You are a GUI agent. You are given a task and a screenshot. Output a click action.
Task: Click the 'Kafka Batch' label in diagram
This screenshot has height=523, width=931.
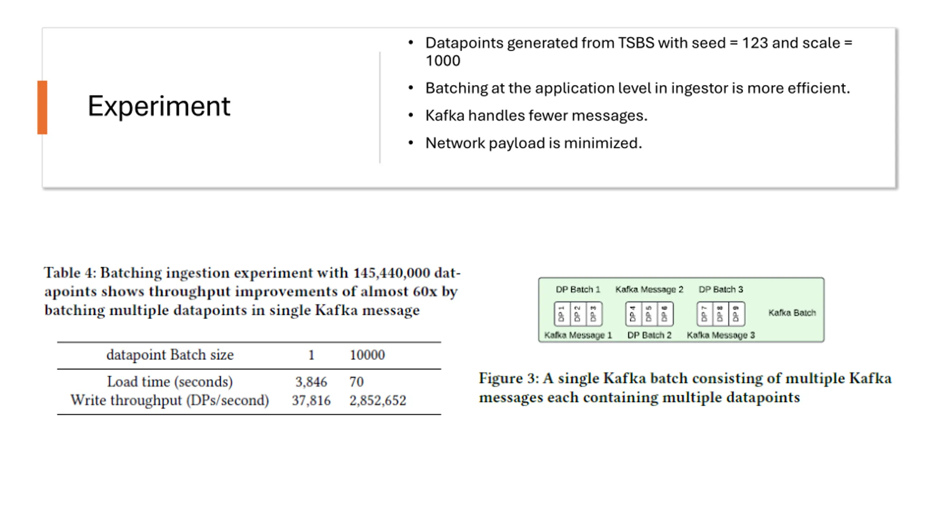coord(792,313)
